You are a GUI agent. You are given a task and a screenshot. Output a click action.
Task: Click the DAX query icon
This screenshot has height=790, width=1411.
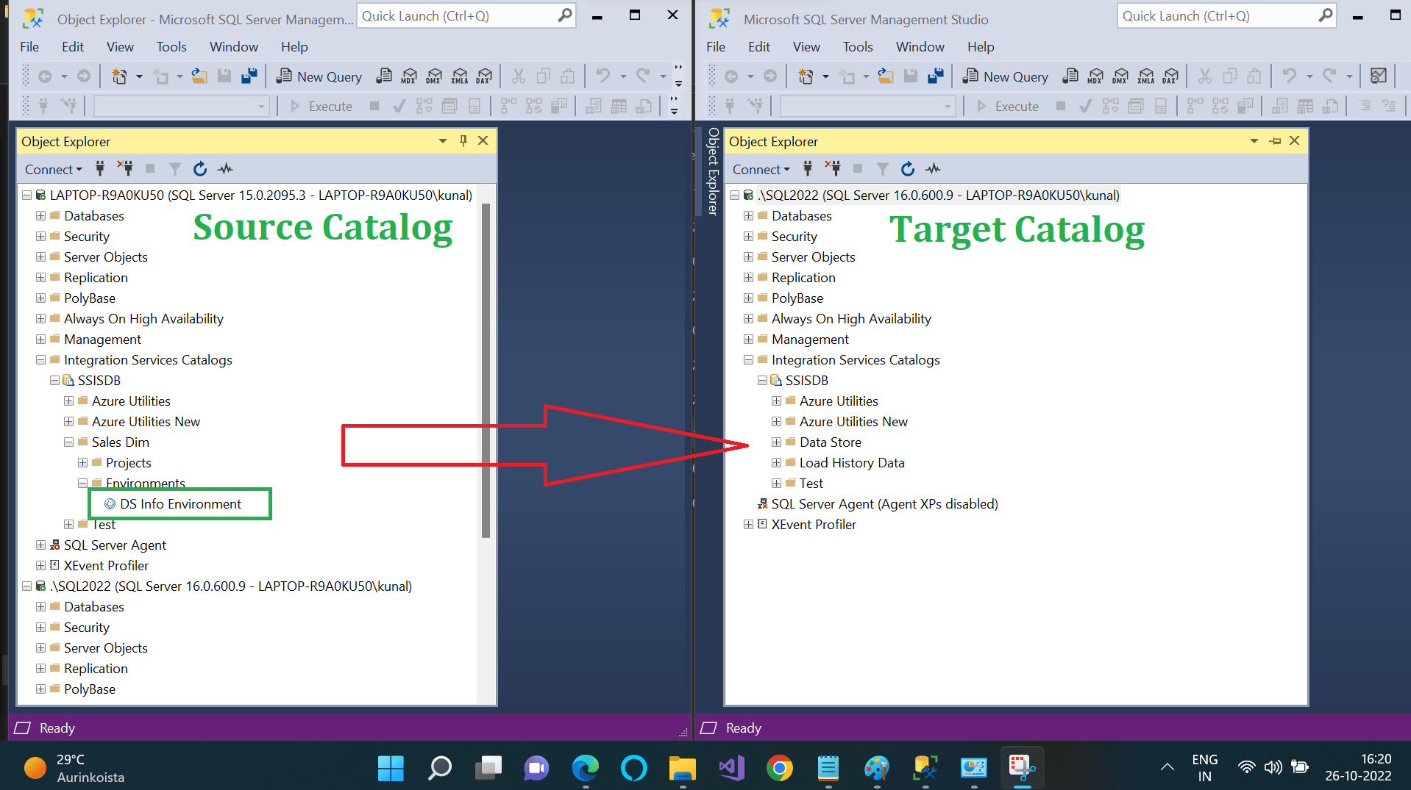coord(484,76)
